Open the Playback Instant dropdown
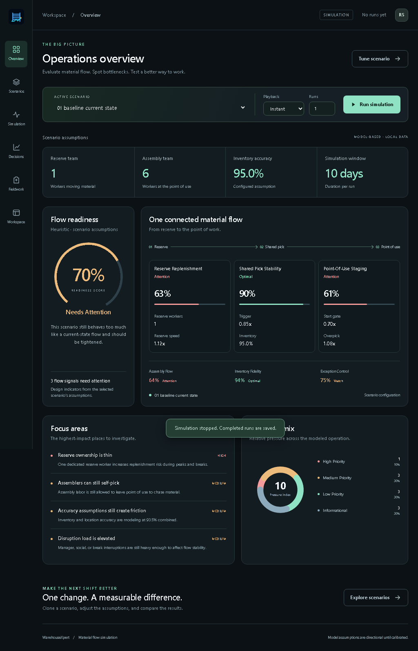The image size is (418, 651). pyautogui.click(x=284, y=109)
